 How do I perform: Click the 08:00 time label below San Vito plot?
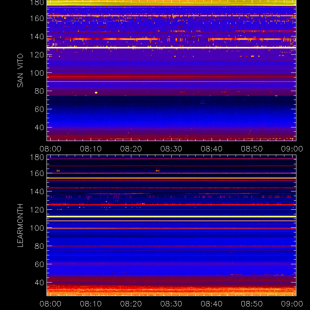(x=50, y=149)
